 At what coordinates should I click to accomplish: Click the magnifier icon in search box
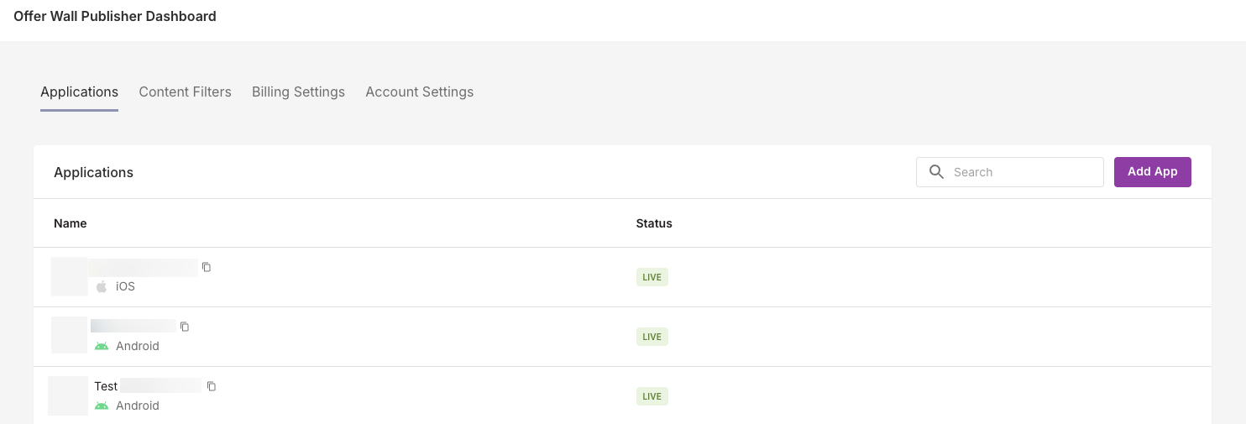(x=937, y=172)
